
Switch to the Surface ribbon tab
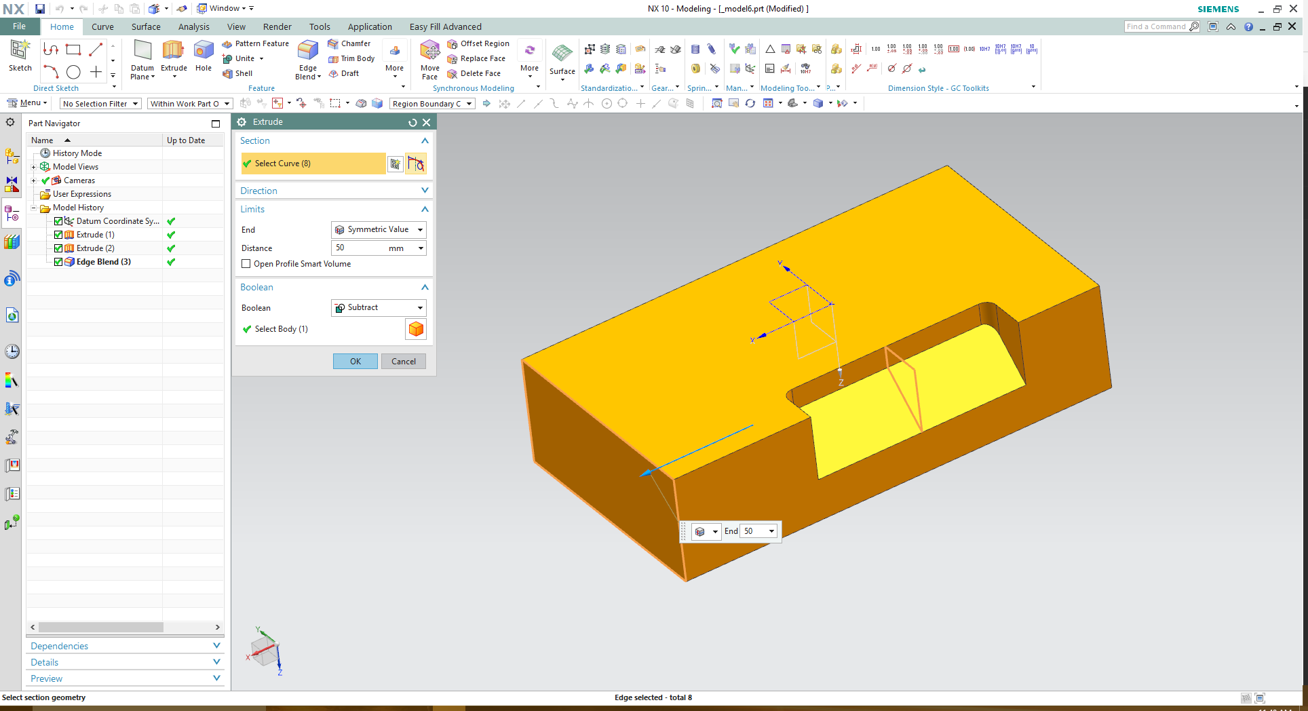pos(146,26)
